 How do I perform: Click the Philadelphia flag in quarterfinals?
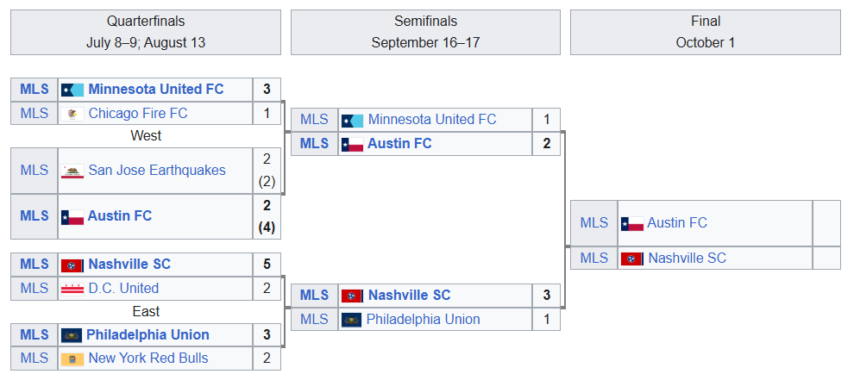coord(72,335)
